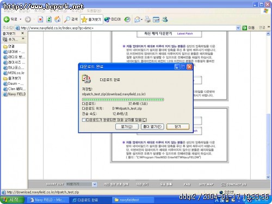Expand the 즐겨찾기 folder in Favorites list
This screenshot has height=204, width=272.
click(12, 78)
